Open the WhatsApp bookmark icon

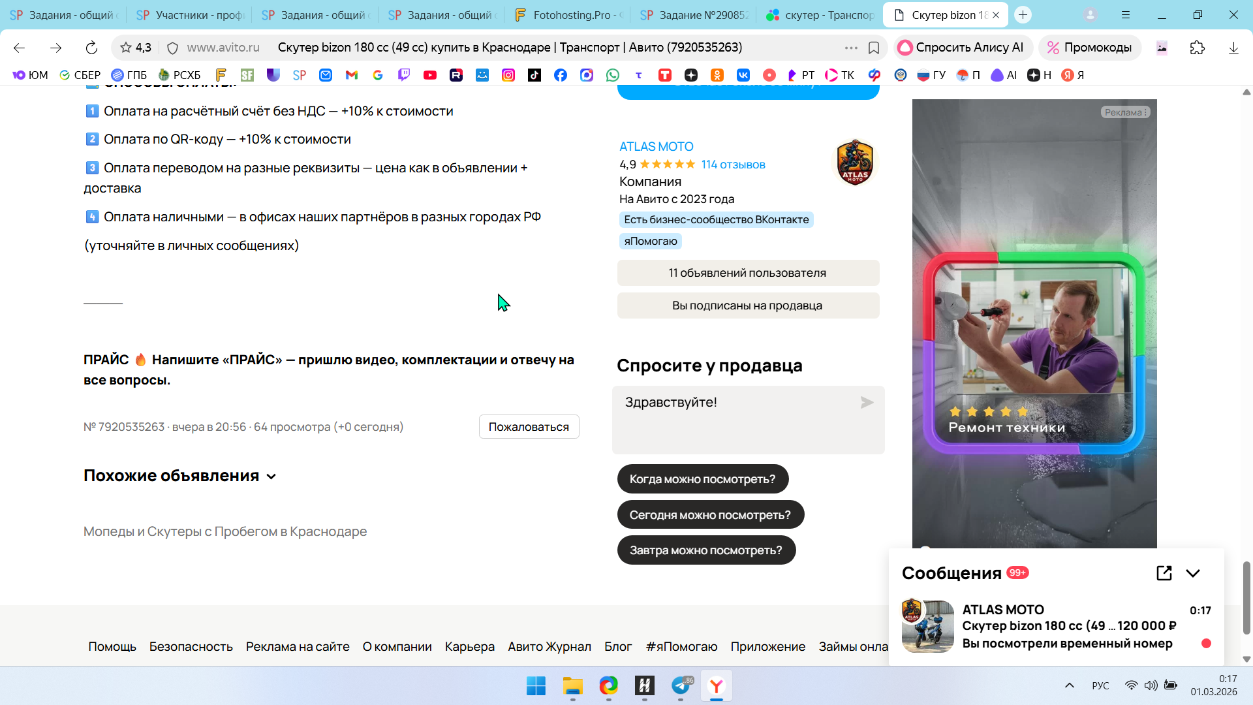point(613,75)
